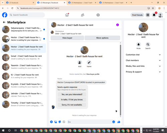Open Krystalis conversation

(x=23, y=85)
